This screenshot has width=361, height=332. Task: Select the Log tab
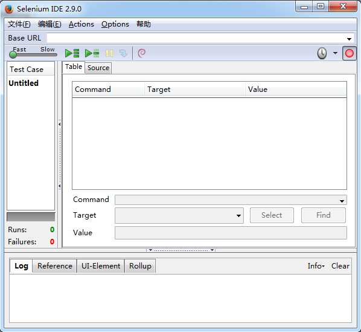click(21, 266)
